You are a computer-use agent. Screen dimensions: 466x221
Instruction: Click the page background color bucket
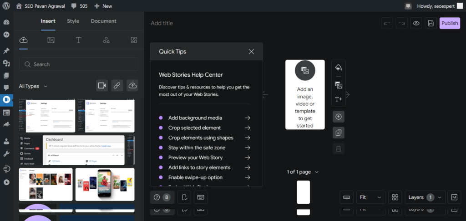(x=339, y=68)
